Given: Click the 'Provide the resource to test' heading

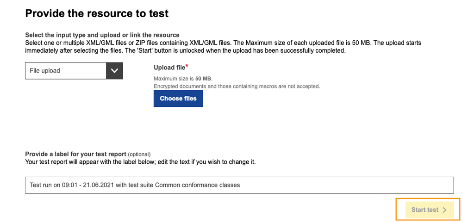Looking at the screenshot, I should [97, 13].
